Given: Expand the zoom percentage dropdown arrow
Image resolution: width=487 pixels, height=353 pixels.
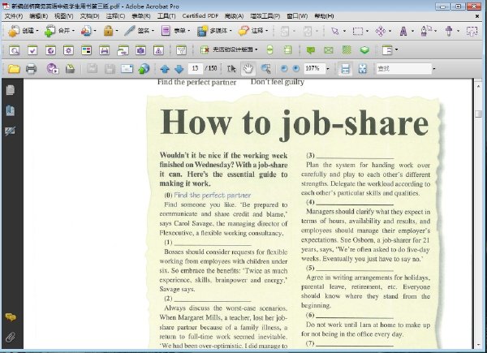Looking at the screenshot, I should pyautogui.click(x=328, y=69).
